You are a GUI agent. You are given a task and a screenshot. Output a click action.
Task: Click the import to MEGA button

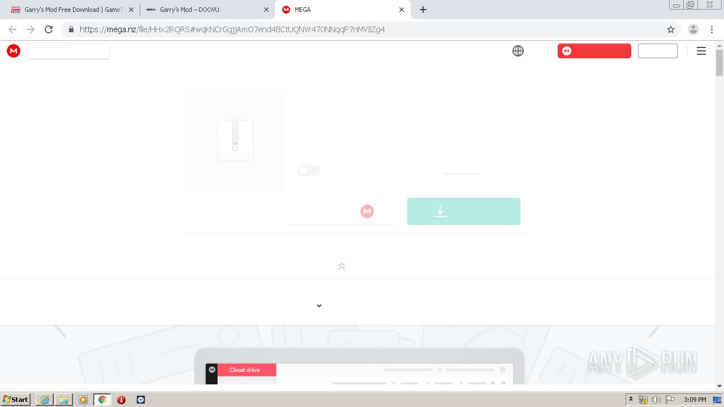pyautogui.click(x=342, y=211)
